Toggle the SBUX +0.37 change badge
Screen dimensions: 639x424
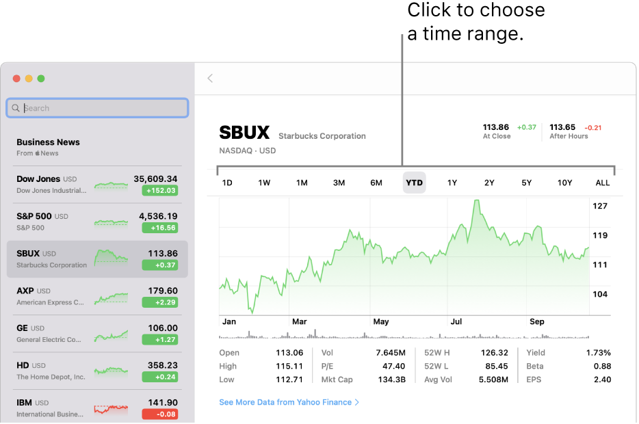point(160,265)
